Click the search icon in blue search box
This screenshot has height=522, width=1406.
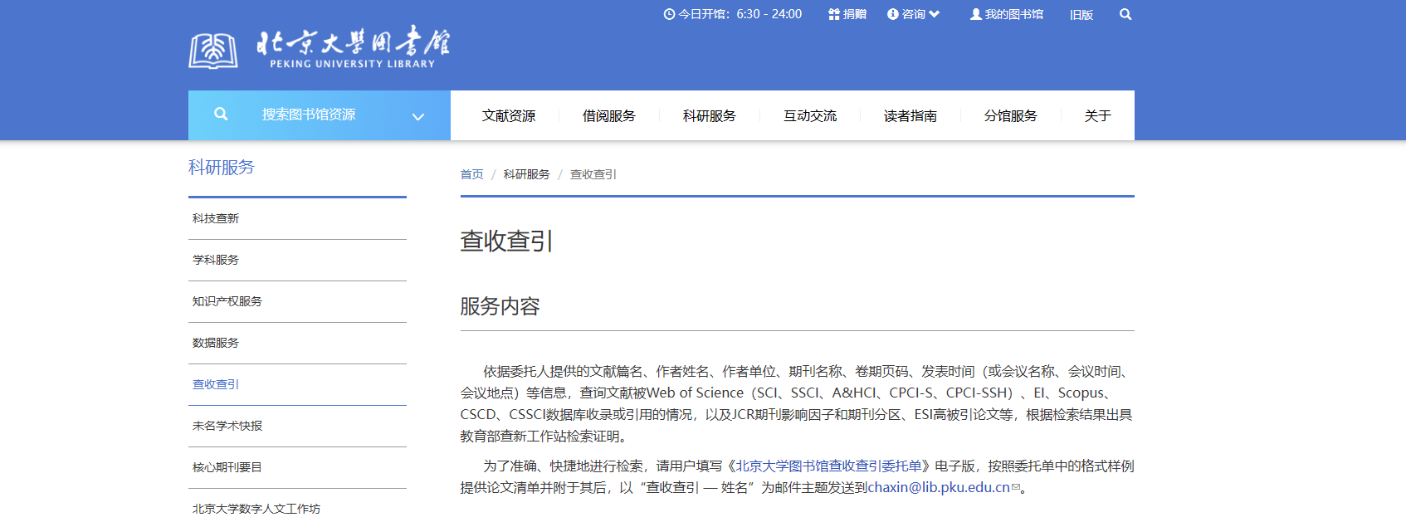(x=221, y=115)
